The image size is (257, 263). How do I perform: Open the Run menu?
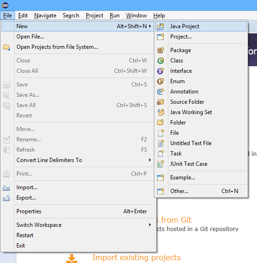(x=114, y=15)
